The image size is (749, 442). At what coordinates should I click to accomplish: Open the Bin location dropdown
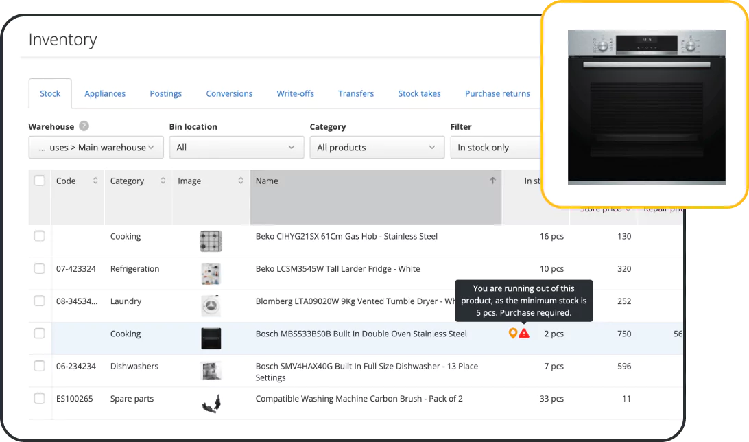236,147
